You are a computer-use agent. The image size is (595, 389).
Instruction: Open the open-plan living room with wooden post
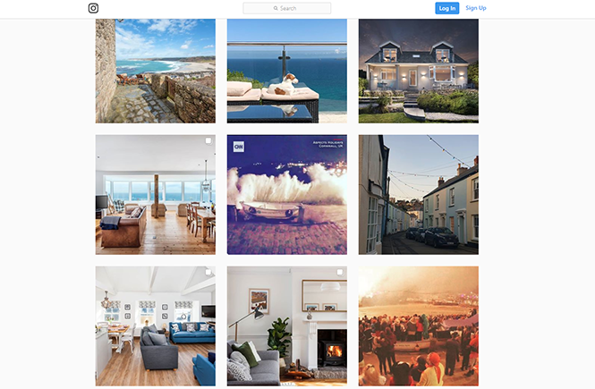[155, 195]
